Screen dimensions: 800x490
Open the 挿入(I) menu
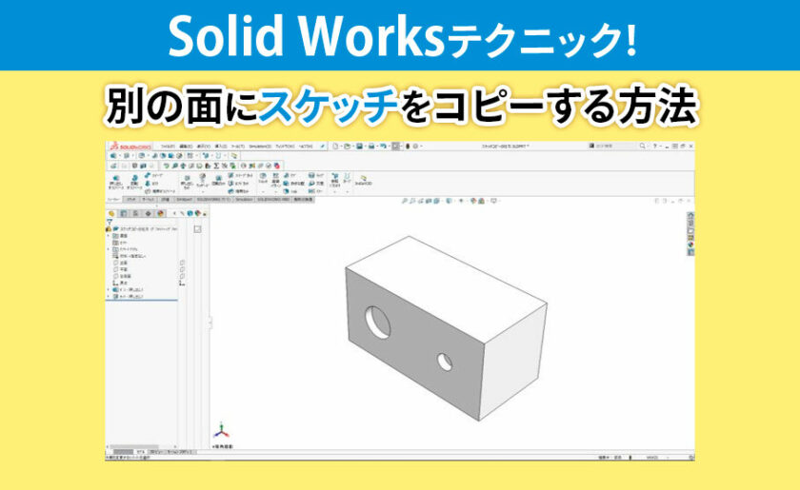tap(219, 147)
